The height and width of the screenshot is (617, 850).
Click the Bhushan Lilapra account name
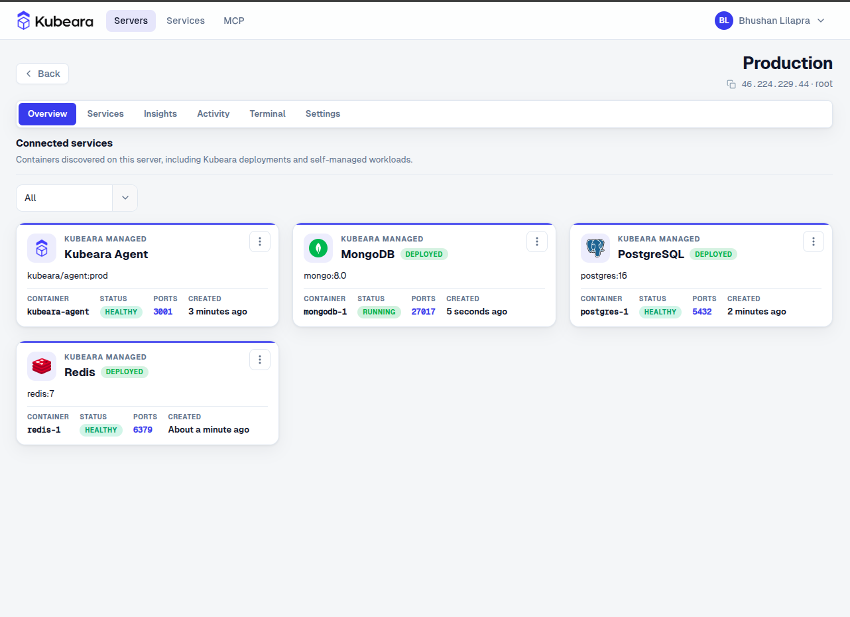pyautogui.click(x=774, y=21)
